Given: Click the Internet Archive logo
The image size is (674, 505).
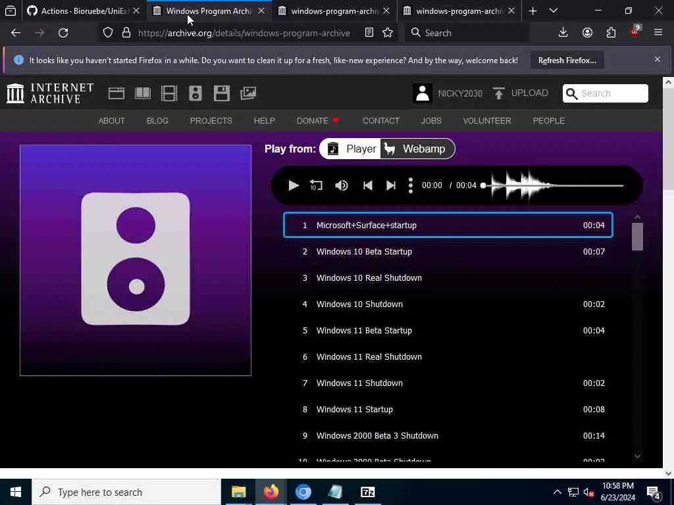Looking at the screenshot, I should [50, 93].
